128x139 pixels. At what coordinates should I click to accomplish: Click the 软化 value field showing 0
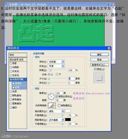(72, 83)
